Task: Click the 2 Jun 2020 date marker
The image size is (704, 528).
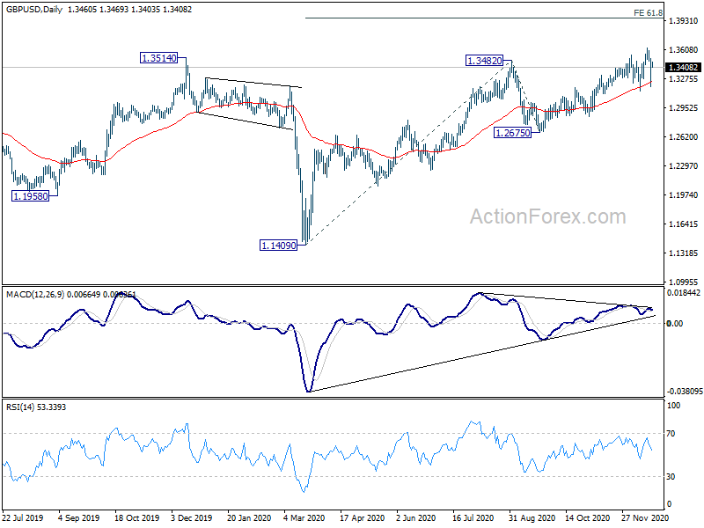Action: (x=415, y=517)
